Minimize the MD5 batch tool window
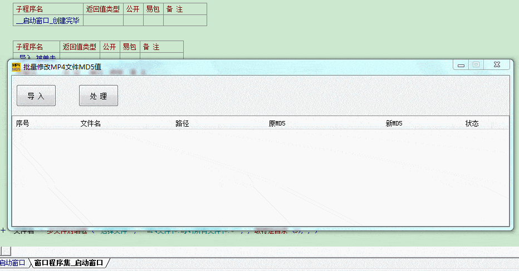Image resolution: width=519 pixels, height=271 pixels. click(461, 65)
